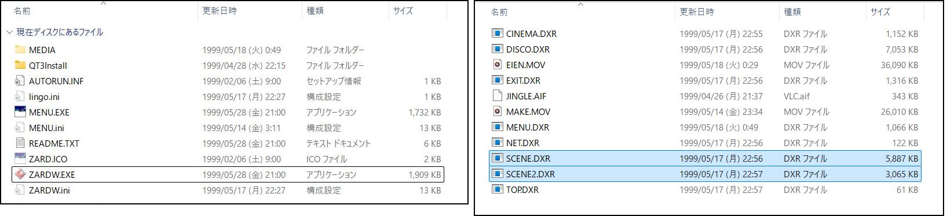Click the CINEMA.DXR file icon
Viewport: 947px width, 216px height.
pos(497,33)
